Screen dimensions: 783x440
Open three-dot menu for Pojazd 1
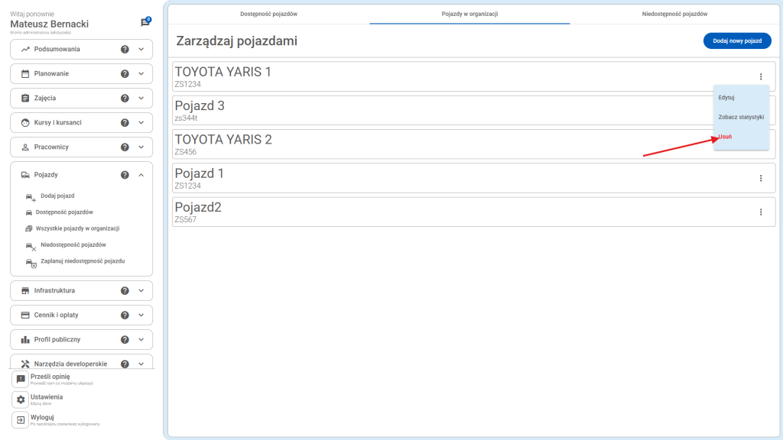point(760,178)
